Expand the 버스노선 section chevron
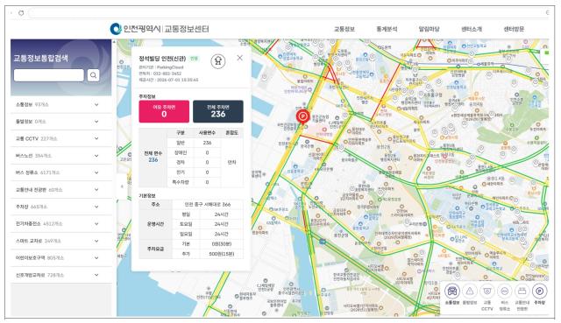 point(96,156)
